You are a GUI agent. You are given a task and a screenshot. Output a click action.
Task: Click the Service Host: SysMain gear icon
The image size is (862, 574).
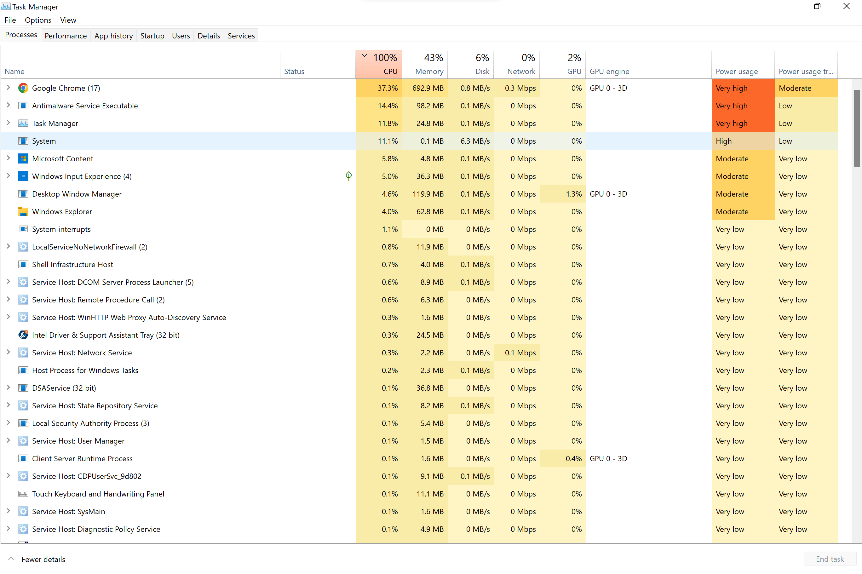click(23, 511)
